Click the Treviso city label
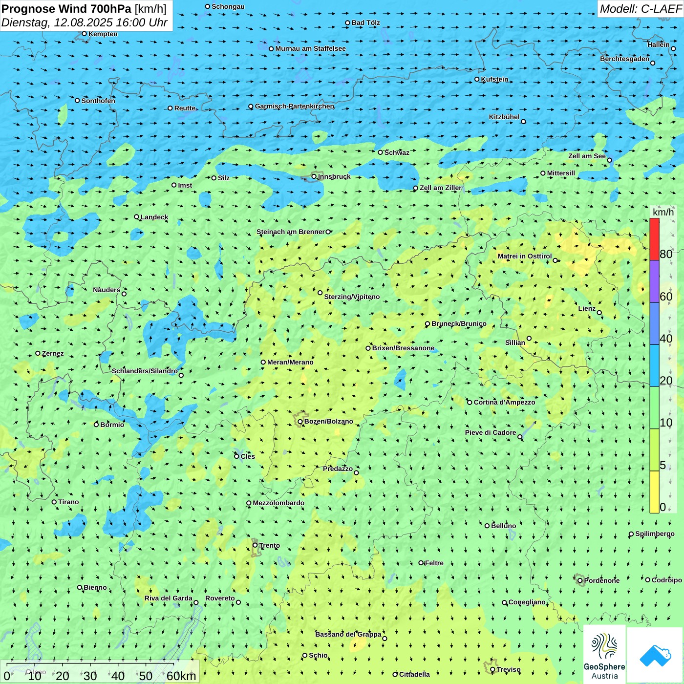Viewport: 684px width, 684px height. (509, 669)
